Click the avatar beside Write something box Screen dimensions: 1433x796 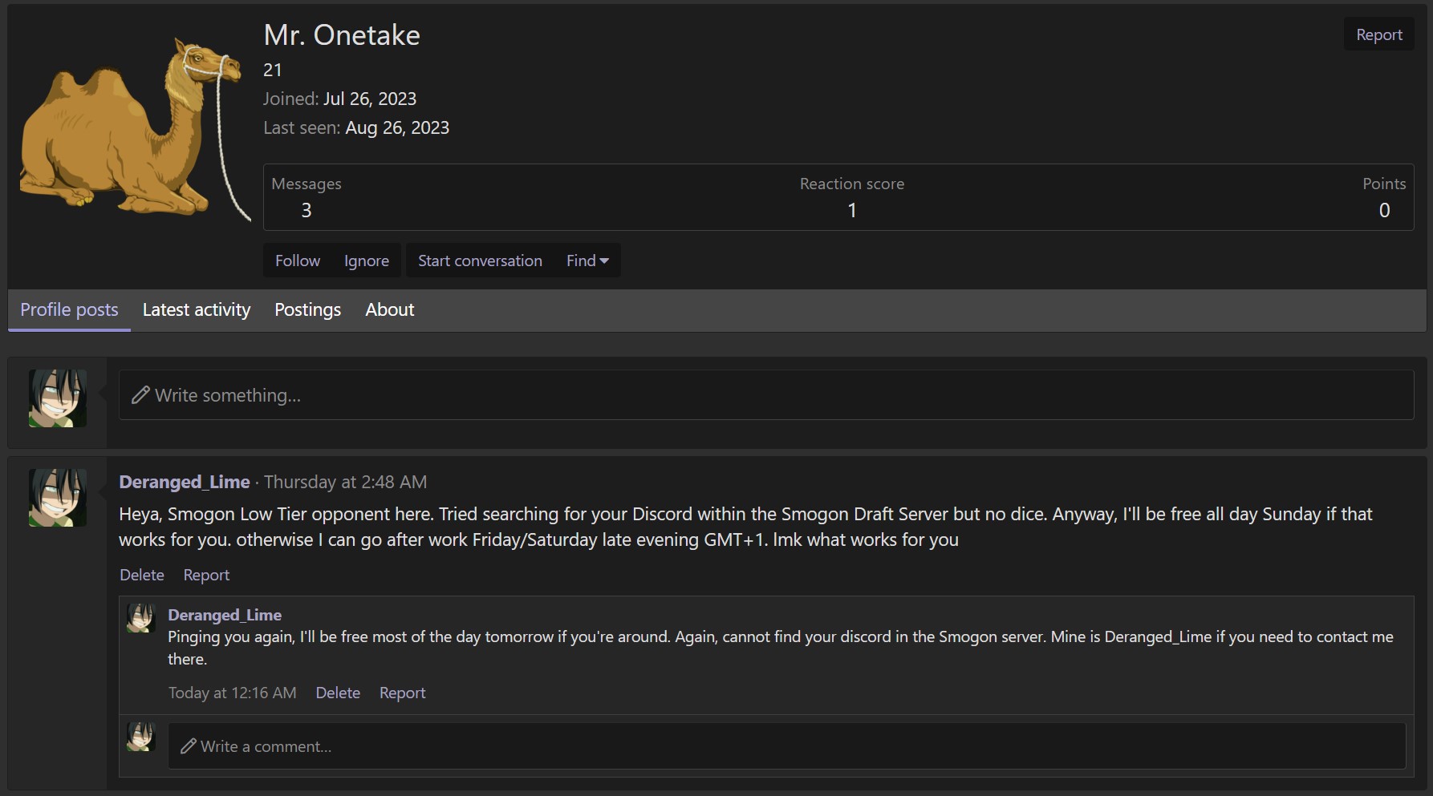pos(58,398)
